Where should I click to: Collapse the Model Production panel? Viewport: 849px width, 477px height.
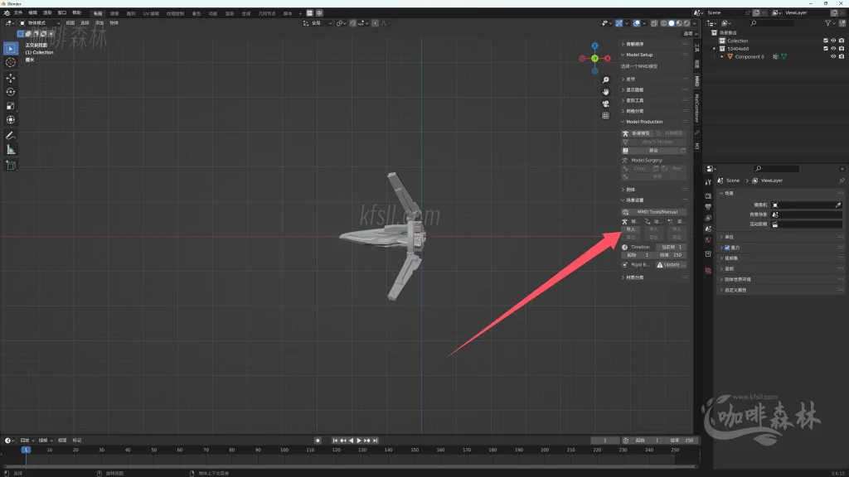pyautogui.click(x=623, y=122)
